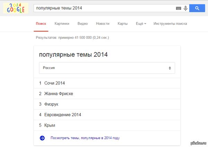Follow link Посмотреть темы, популярные в 2014 году
This screenshot has height=147, width=208.
point(85,138)
